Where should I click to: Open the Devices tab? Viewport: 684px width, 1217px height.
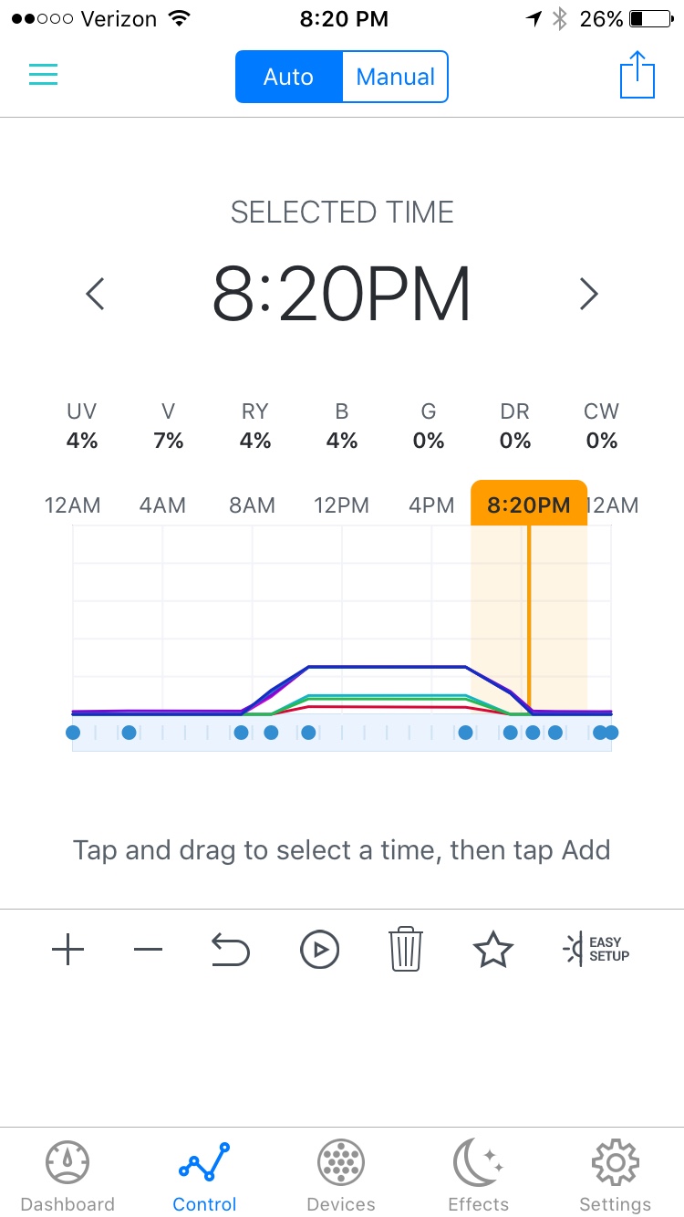pyautogui.click(x=341, y=1176)
